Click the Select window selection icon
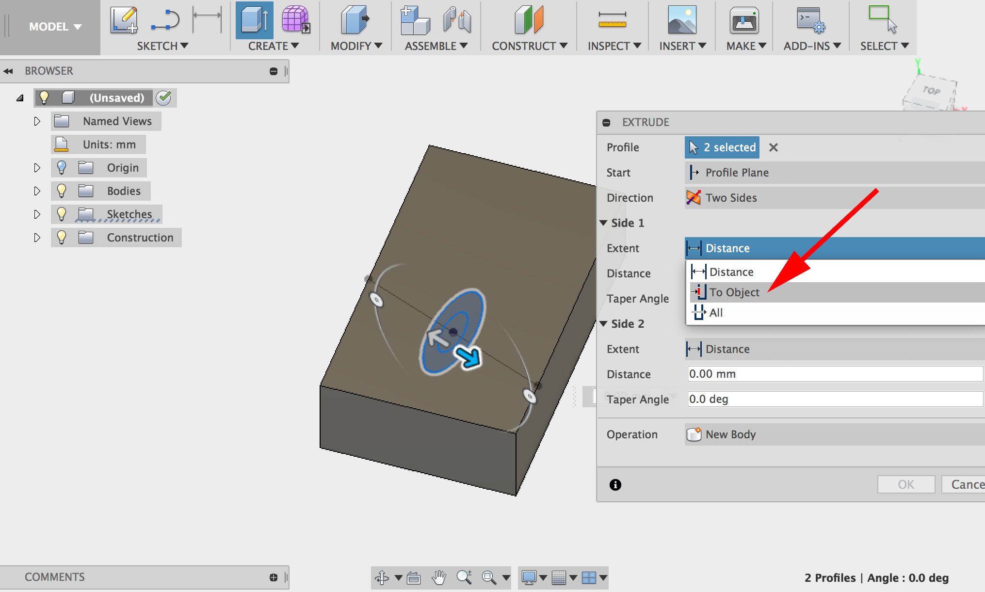Image resolution: width=985 pixels, height=592 pixels. click(883, 19)
